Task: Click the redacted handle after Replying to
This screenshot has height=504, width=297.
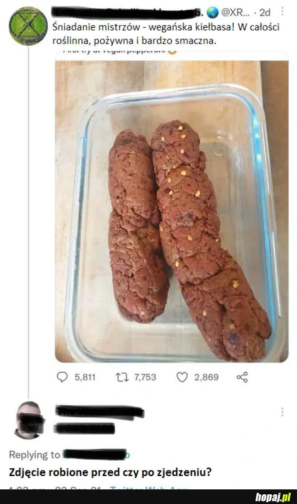Action: click(x=95, y=455)
